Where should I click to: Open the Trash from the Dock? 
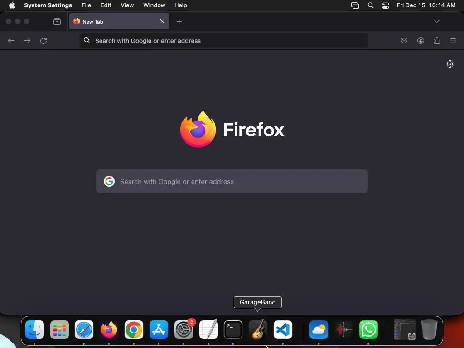pos(429,330)
